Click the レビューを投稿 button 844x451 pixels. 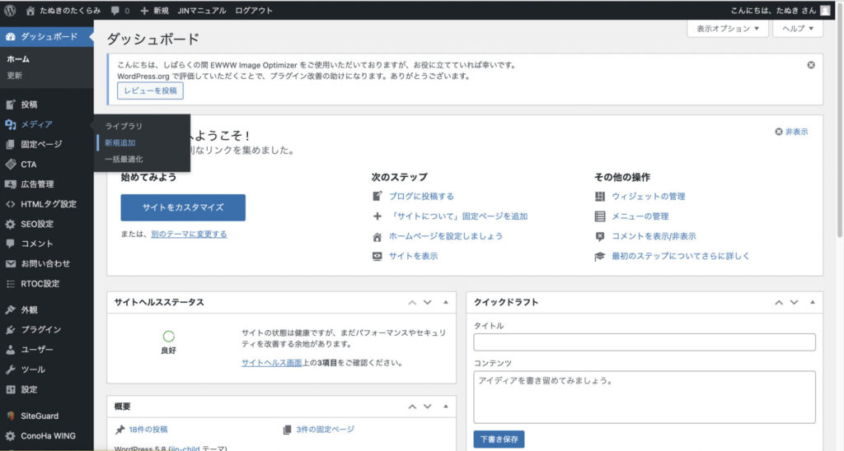point(150,91)
